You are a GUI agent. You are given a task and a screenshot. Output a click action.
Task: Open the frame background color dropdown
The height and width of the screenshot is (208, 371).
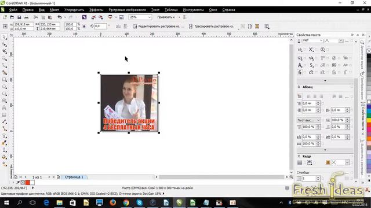347,162
